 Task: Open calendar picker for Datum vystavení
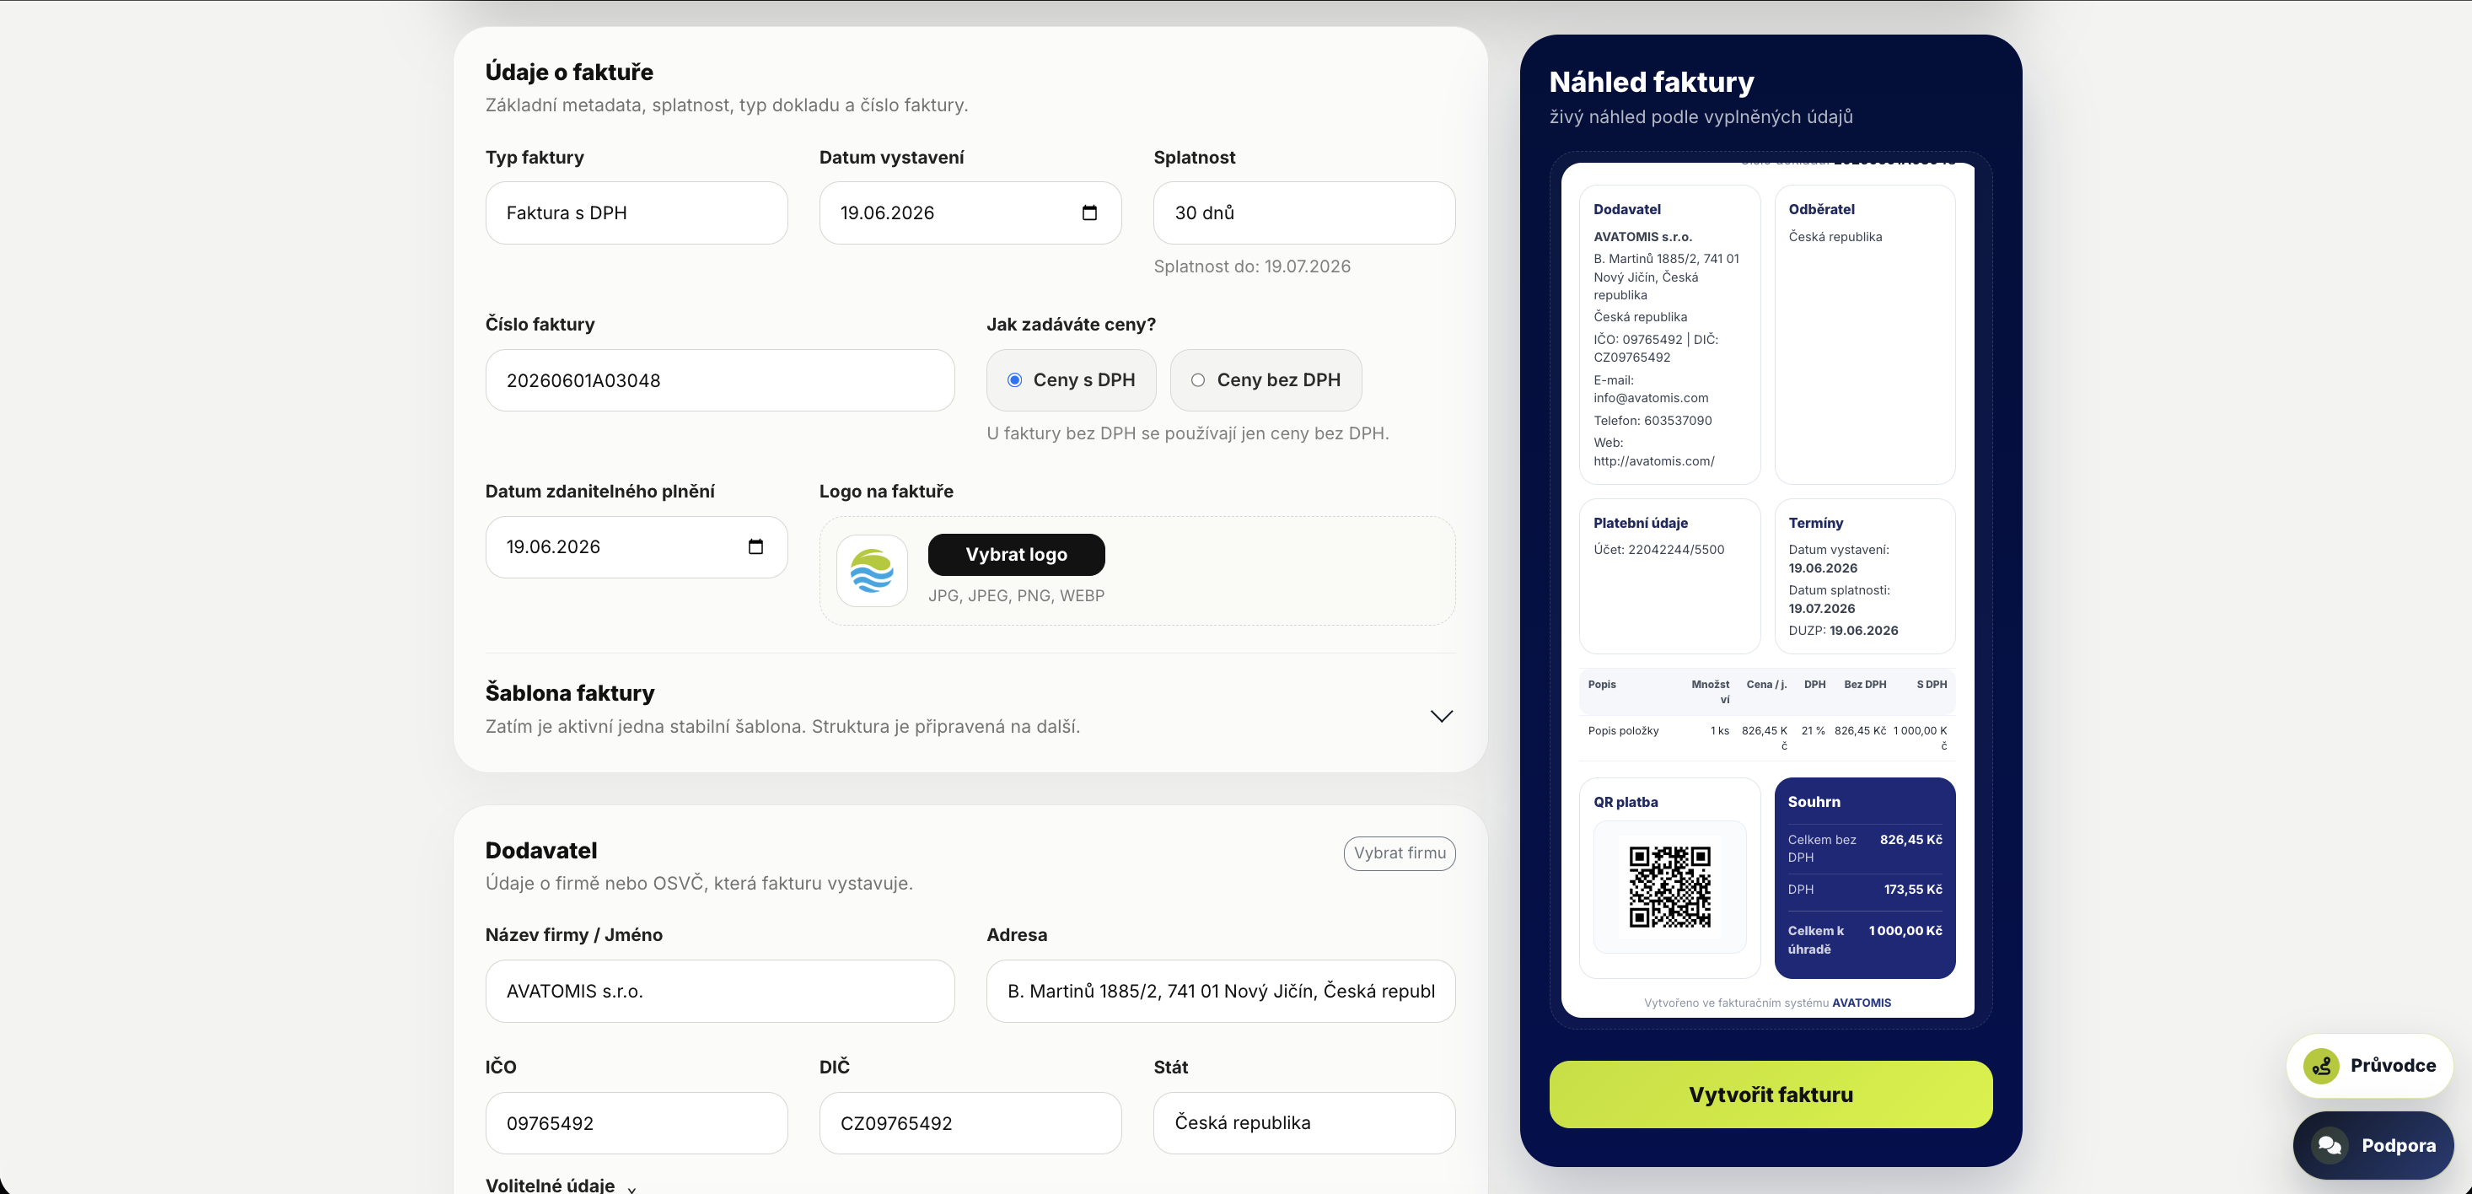1089,213
